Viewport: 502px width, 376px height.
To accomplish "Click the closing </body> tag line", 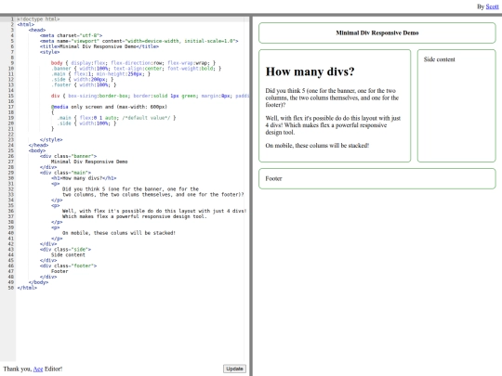I will [x=38, y=282].
